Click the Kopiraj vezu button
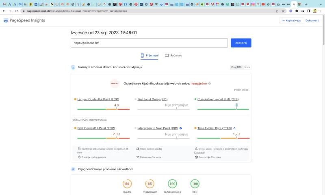Viewport: 325px width, 195px height. [x=292, y=20]
